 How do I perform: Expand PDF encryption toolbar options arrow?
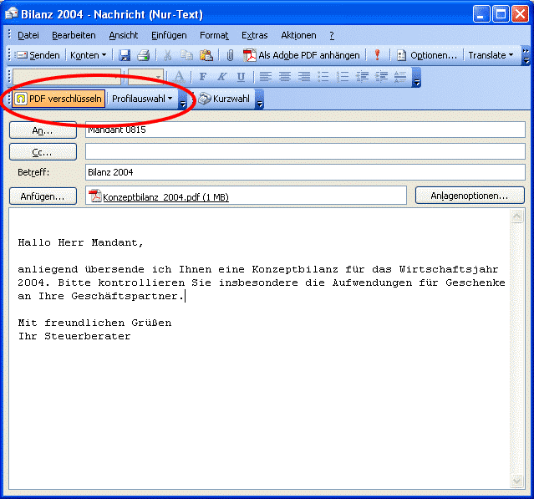[182, 99]
